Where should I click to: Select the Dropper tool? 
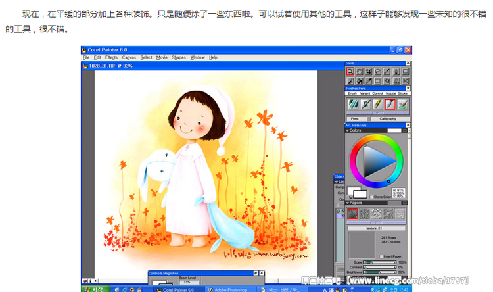coord(369,80)
